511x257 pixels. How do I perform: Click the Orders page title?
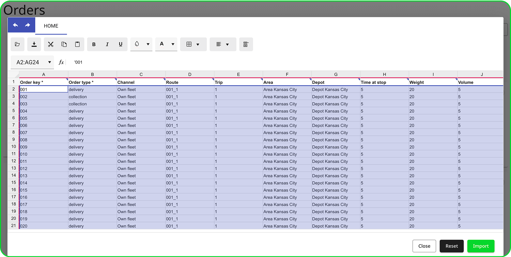(24, 10)
